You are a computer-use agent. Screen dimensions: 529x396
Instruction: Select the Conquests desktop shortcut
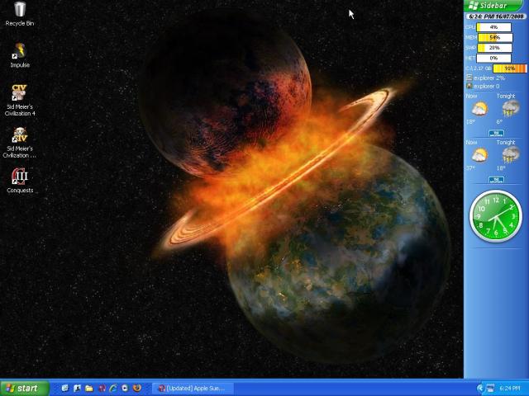[x=20, y=181]
